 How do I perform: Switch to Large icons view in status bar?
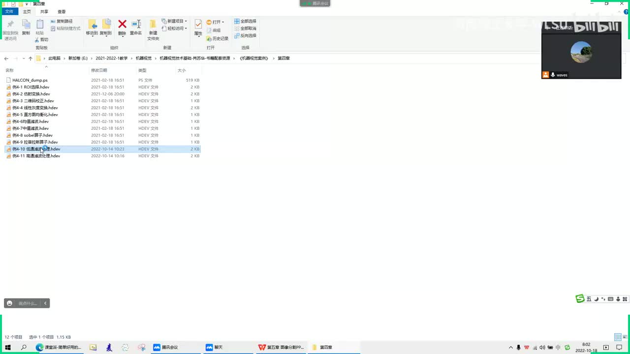625,337
